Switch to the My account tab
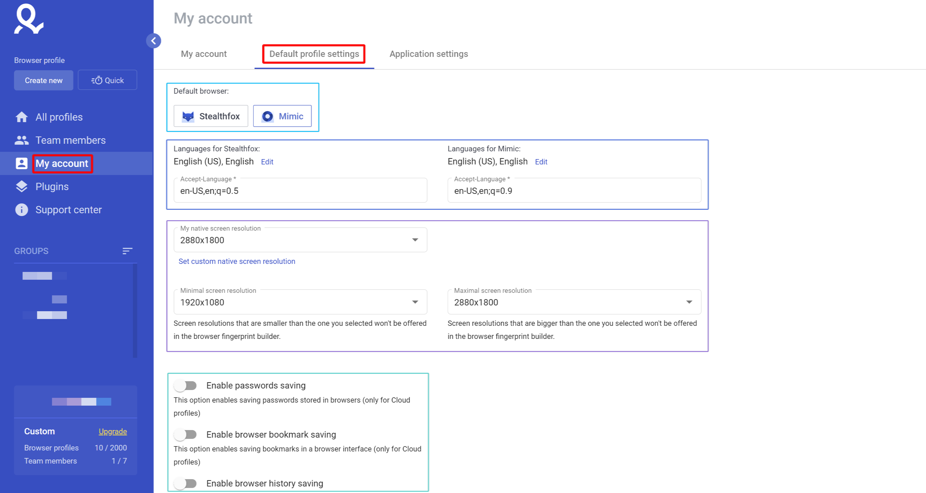The width and height of the screenshot is (926, 493). click(204, 54)
